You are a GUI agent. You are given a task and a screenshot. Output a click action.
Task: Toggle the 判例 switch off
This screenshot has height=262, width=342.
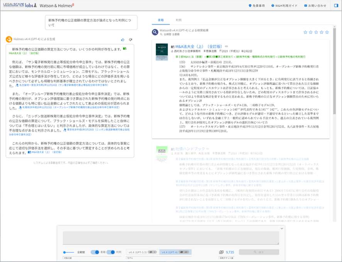click(x=111, y=252)
